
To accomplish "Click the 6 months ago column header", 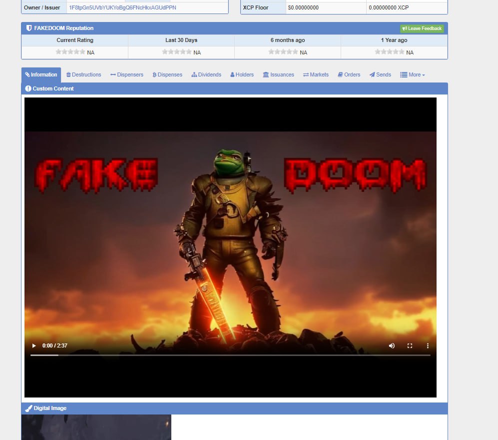I will coord(288,40).
